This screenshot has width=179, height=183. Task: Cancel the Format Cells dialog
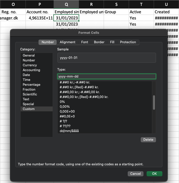pos(135,174)
